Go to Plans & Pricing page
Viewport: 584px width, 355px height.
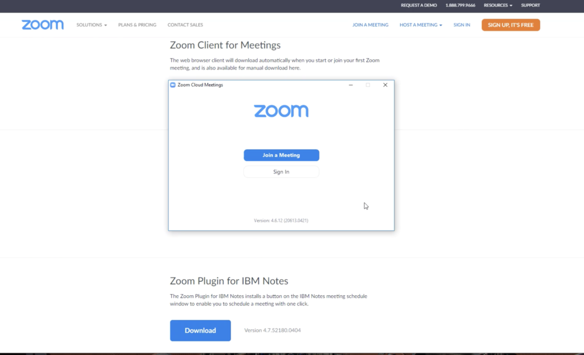[x=137, y=25]
